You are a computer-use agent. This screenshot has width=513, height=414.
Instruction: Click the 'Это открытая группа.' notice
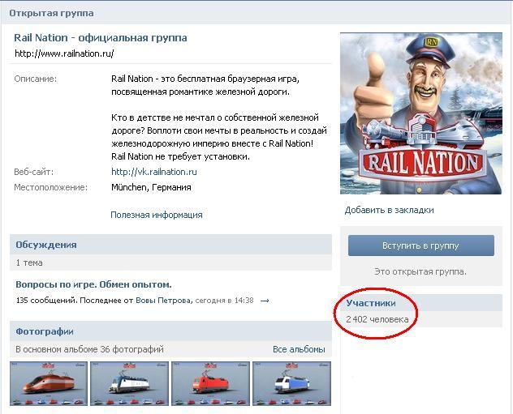coord(420,271)
